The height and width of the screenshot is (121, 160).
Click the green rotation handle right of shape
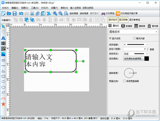click(83, 61)
